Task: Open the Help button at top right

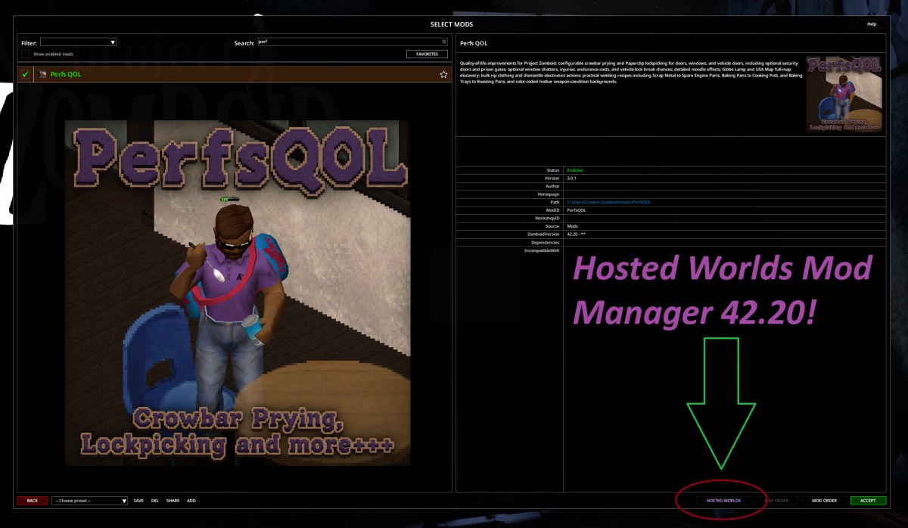Action: tap(871, 24)
